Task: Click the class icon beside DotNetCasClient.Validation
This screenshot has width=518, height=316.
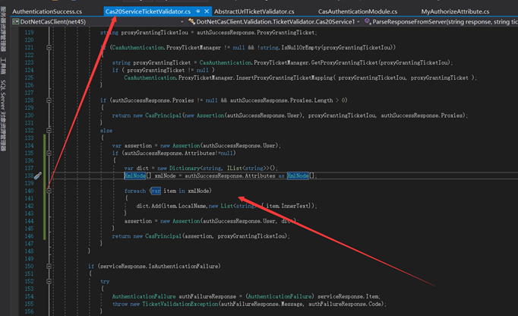Action: tap(191, 22)
